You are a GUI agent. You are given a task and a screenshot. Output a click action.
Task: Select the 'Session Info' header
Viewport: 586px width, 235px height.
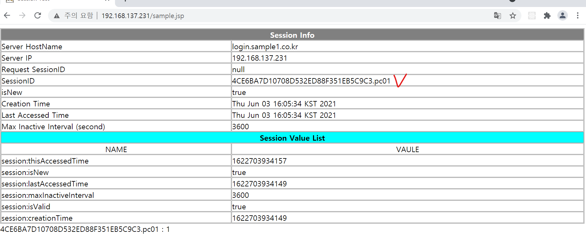(292, 35)
